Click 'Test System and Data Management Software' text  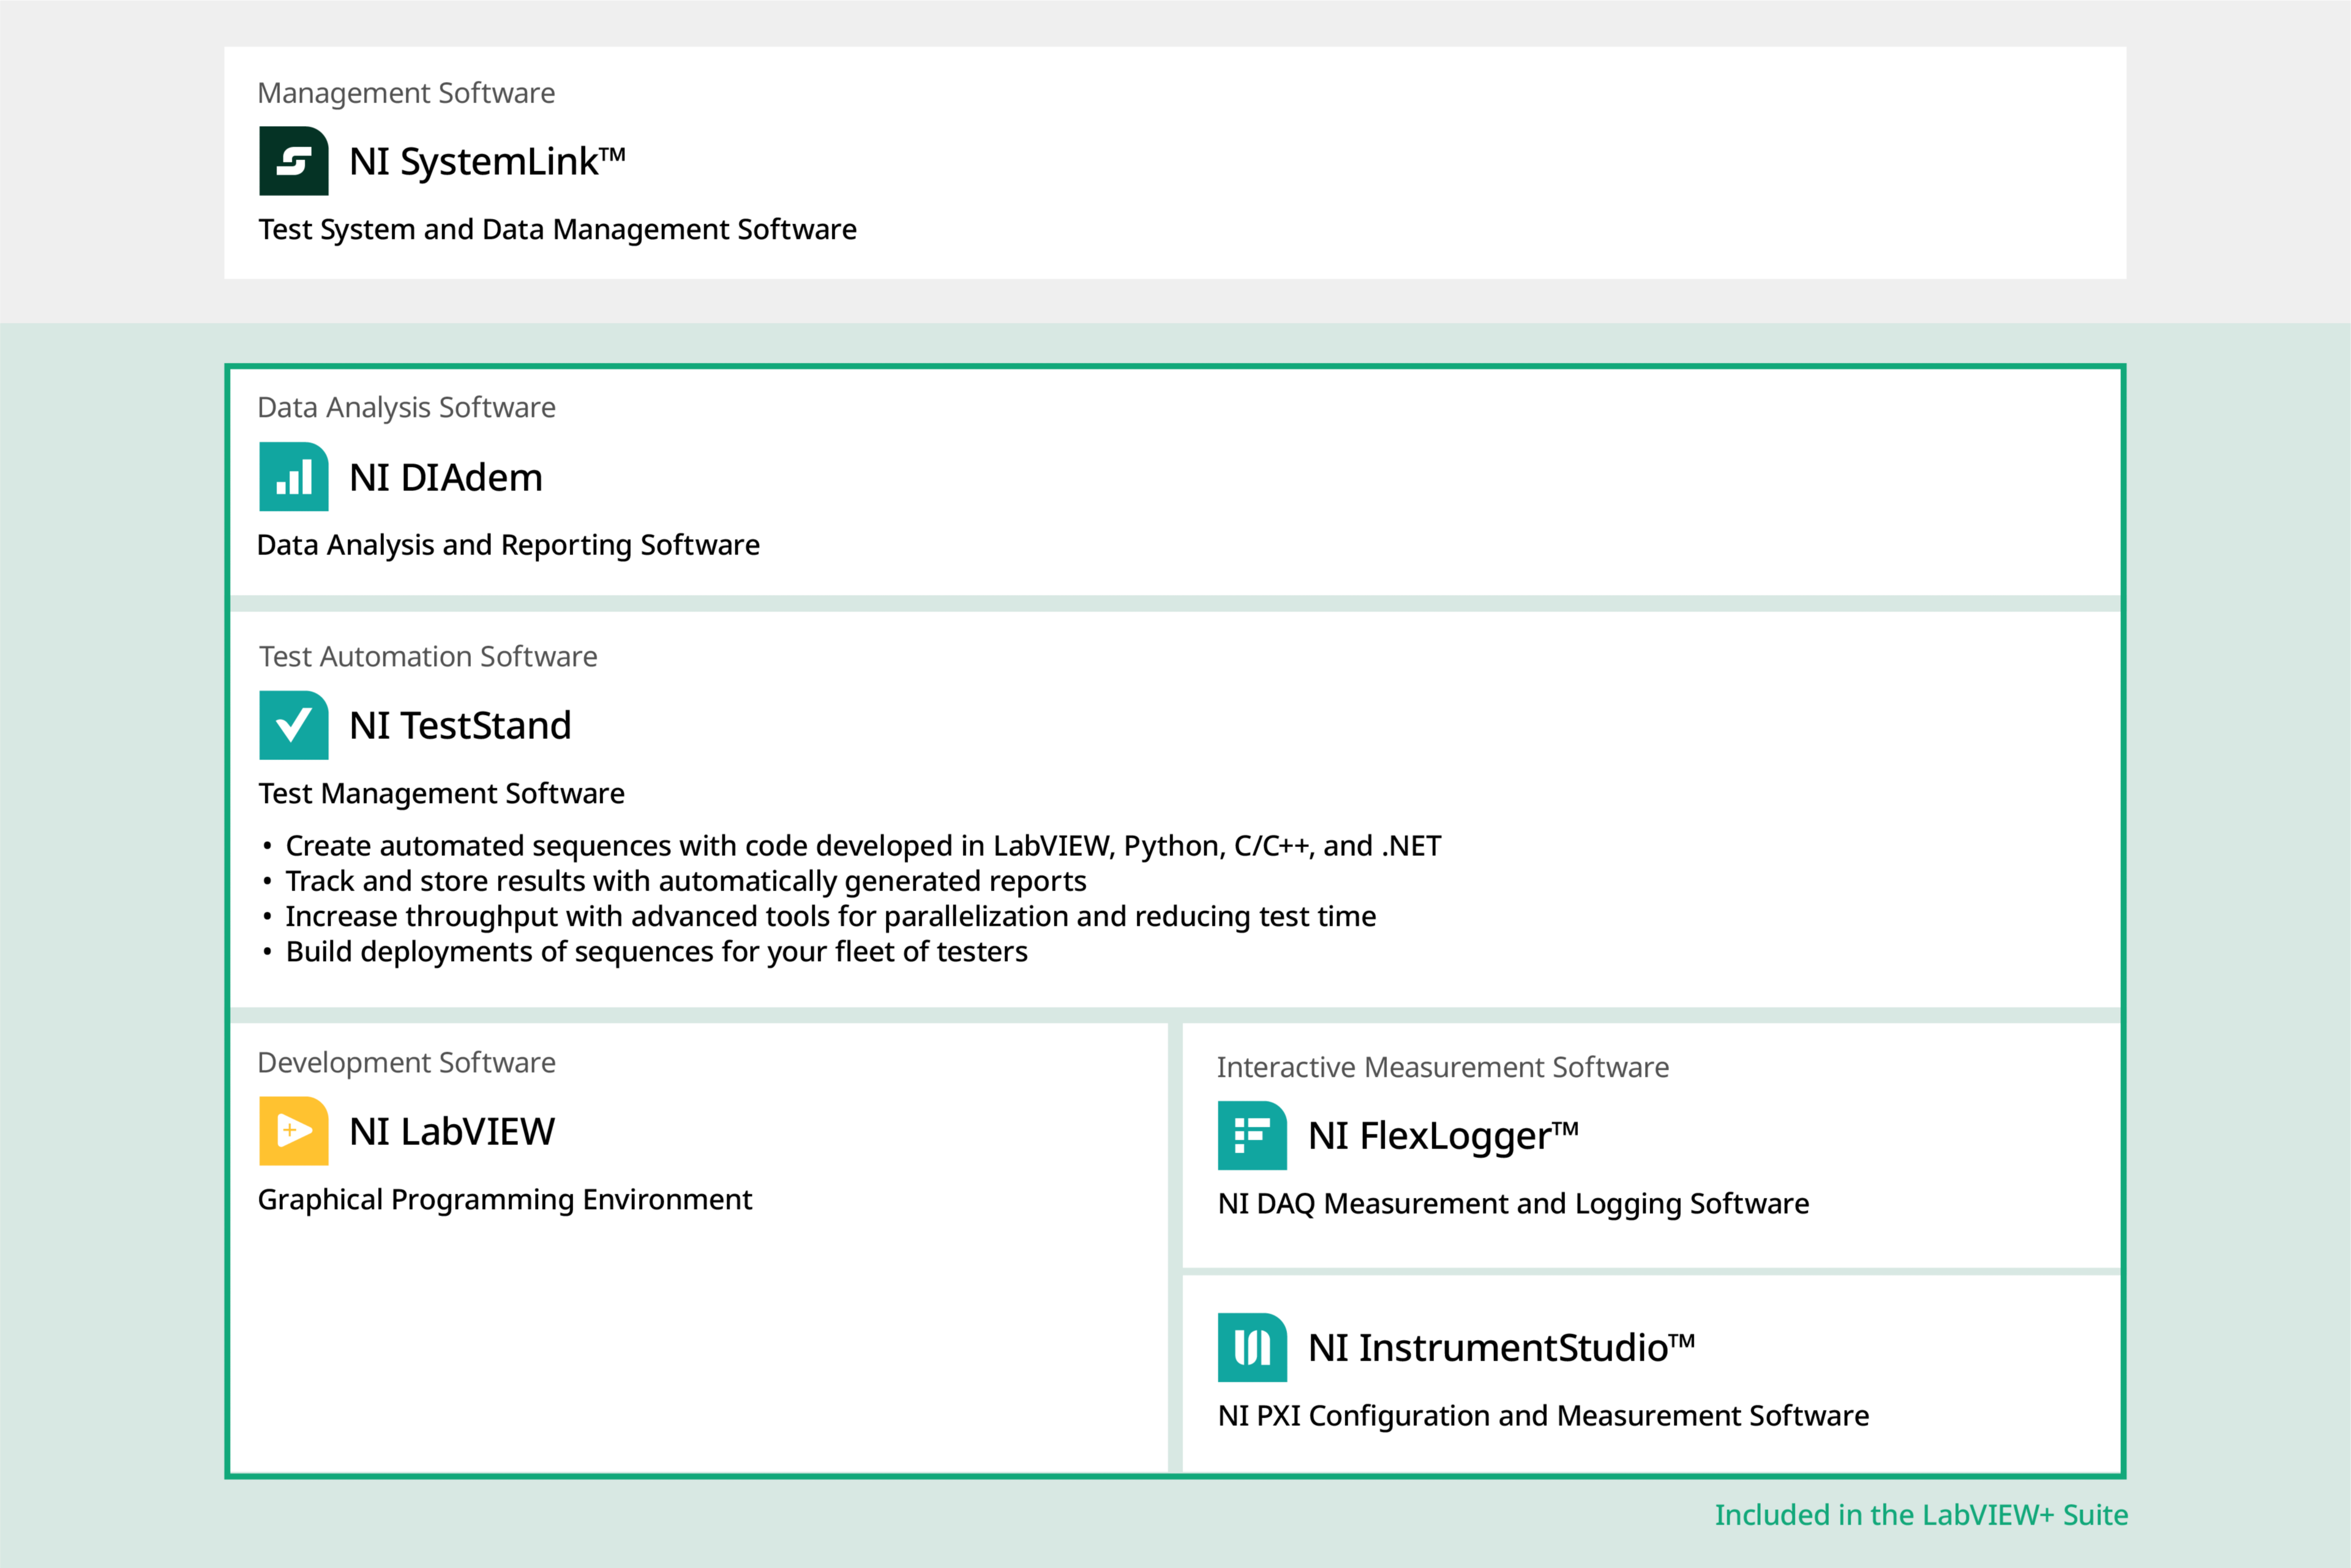[557, 230]
